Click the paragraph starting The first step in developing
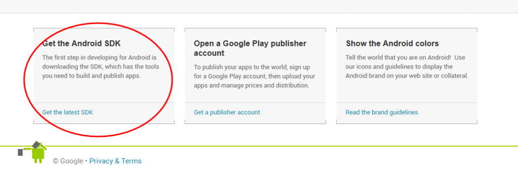 (x=101, y=67)
